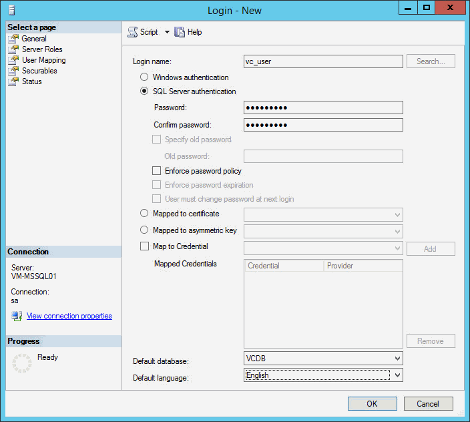Open View connection properties link
This screenshot has width=470, height=422.
pyautogui.click(x=69, y=316)
